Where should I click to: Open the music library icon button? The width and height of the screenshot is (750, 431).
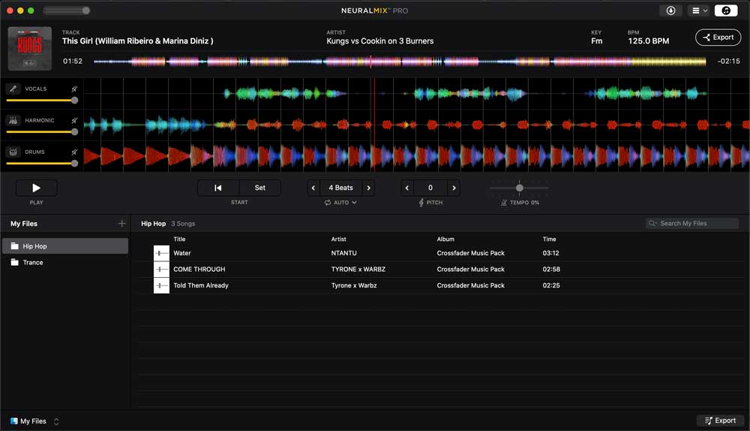(x=725, y=11)
